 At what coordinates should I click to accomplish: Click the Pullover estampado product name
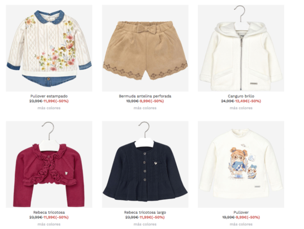49,96
